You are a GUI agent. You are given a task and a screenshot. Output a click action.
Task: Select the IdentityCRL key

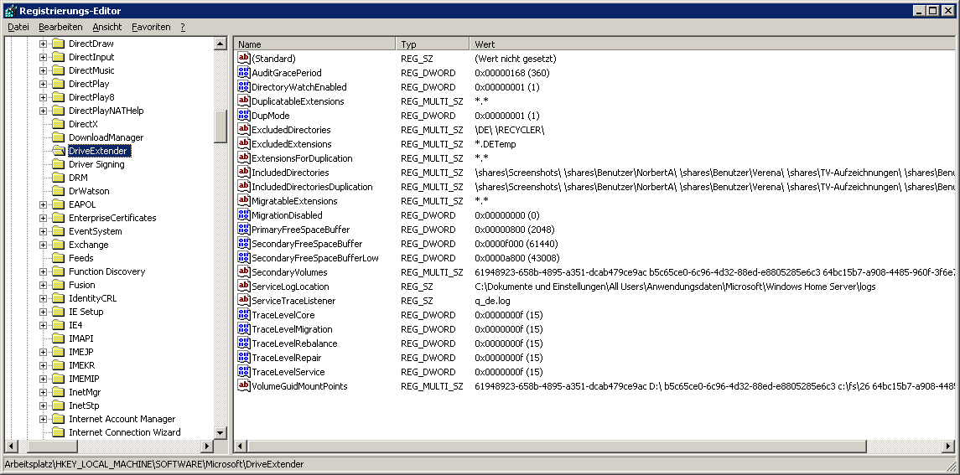(92, 298)
